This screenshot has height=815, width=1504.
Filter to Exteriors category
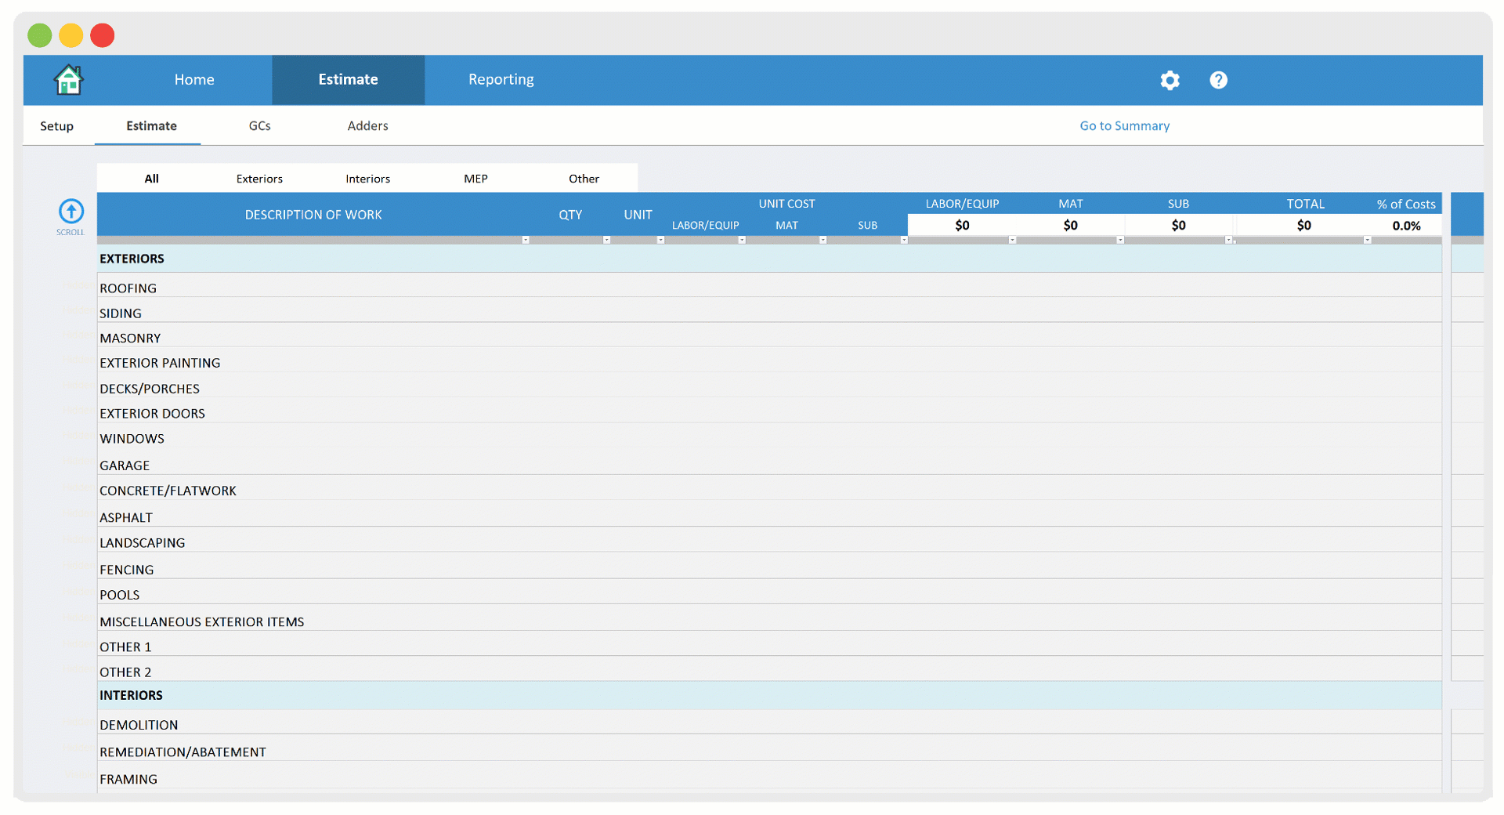tap(259, 179)
